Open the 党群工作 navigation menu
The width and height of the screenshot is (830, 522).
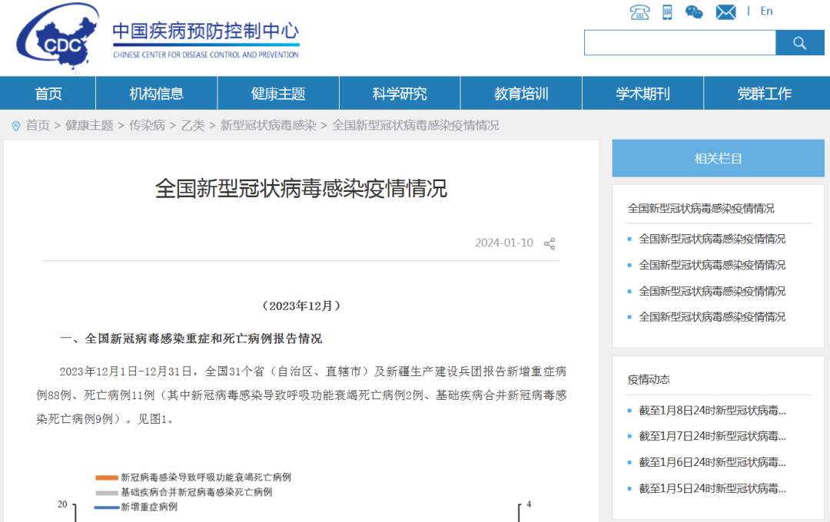(x=765, y=94)
